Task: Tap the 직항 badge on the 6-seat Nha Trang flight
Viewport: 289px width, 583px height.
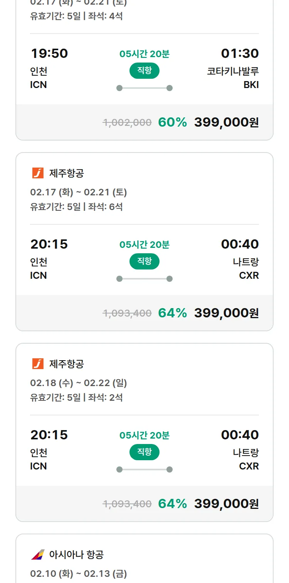Action: tap(144, 261)
